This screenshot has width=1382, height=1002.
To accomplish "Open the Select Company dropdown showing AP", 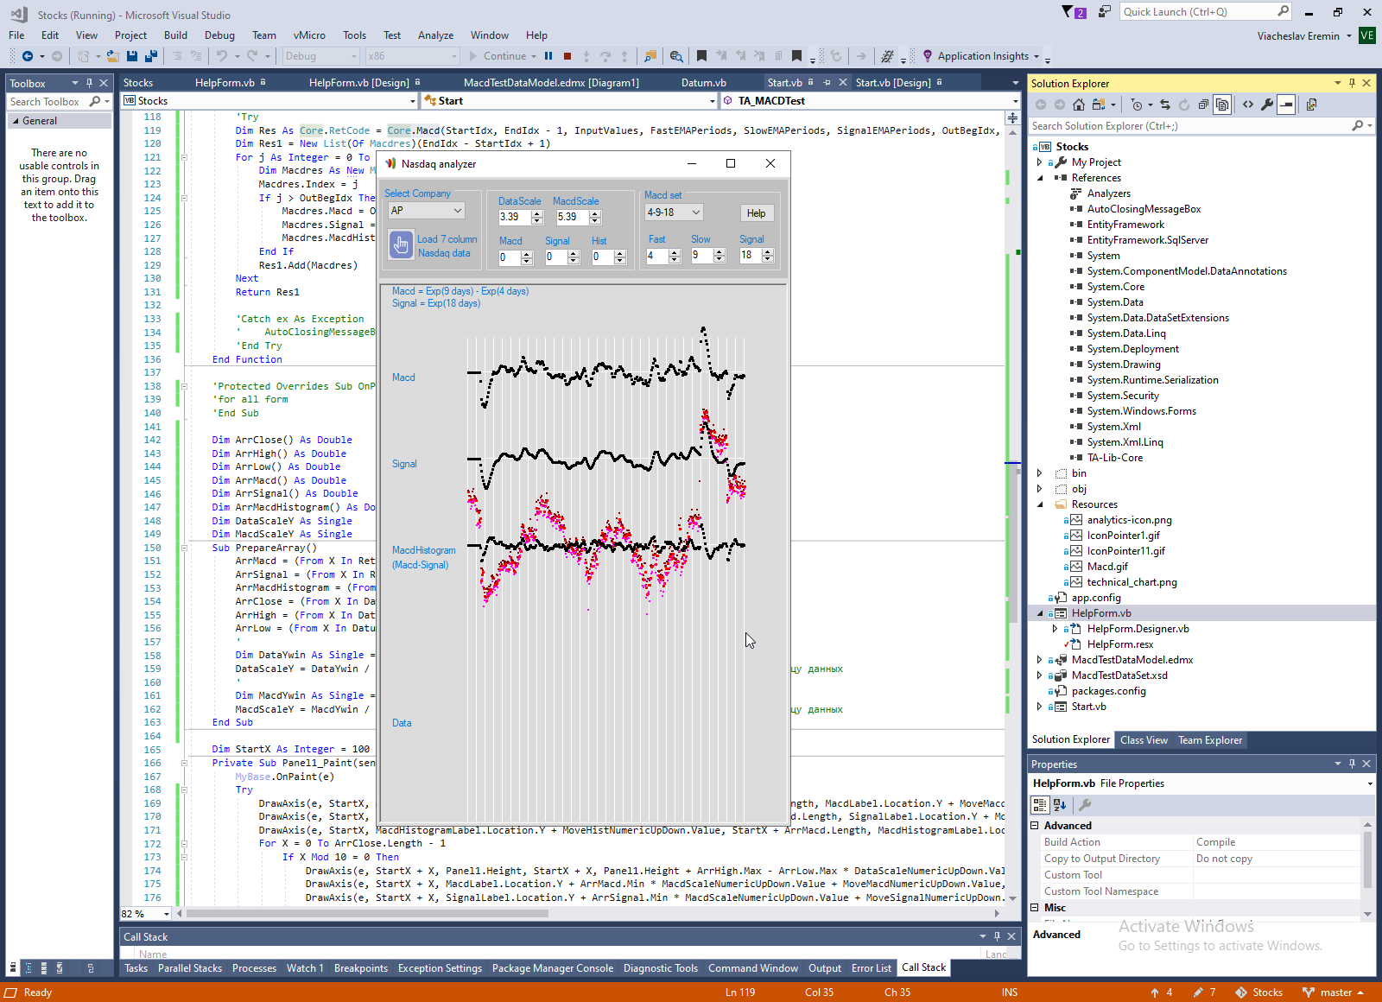I will [427, 211].
